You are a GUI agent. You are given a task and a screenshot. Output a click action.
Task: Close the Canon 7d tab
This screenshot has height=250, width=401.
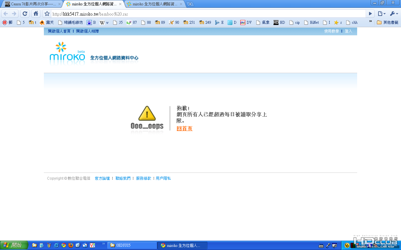tap(60, 4)
